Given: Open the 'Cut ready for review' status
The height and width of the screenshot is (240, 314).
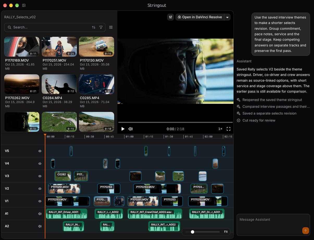Looking at the screenshot, I should tap(256, 120).
